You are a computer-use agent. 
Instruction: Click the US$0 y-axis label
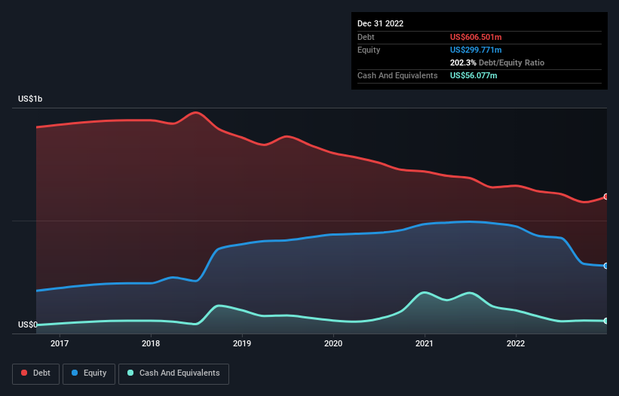tap(28, 324)
